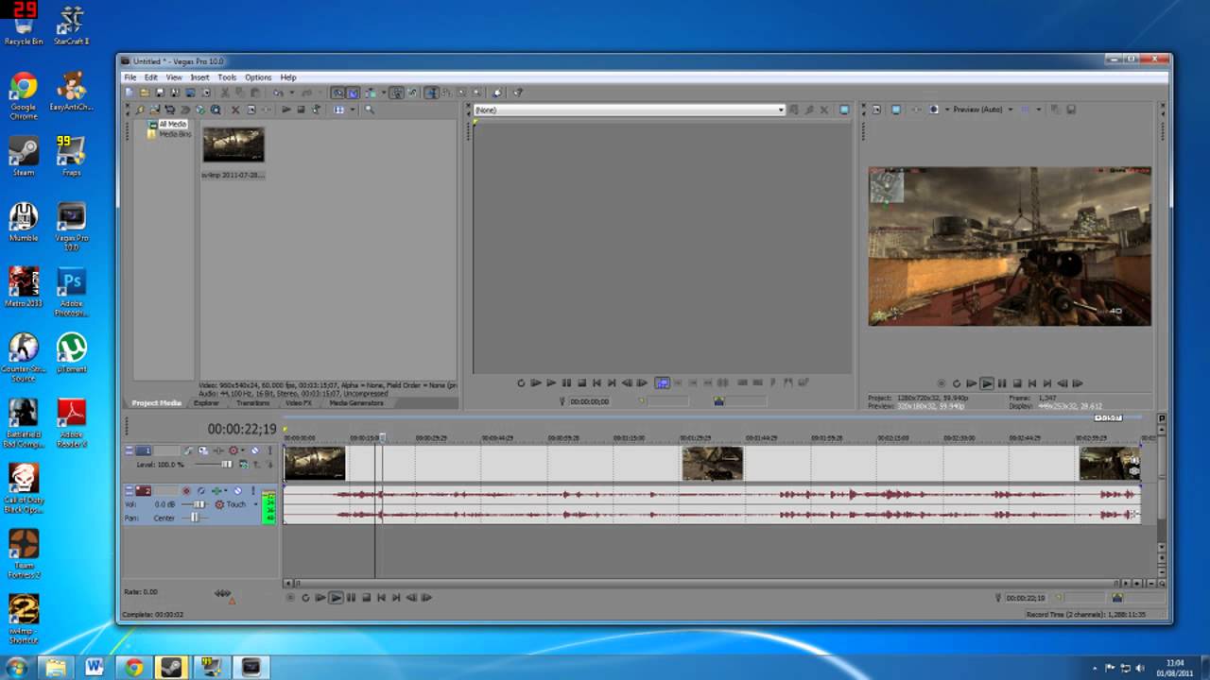This screenshot has width=1210, height=680.
Task: Click the Cut scissors toolbar icon
Action: [x=224, y=93]
